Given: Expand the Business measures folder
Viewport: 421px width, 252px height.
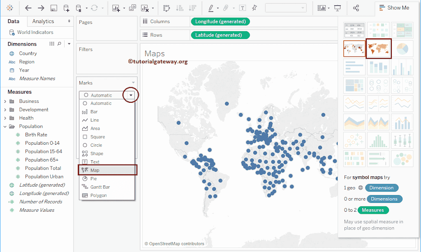Looking at the screenshot, I should 5,101.
